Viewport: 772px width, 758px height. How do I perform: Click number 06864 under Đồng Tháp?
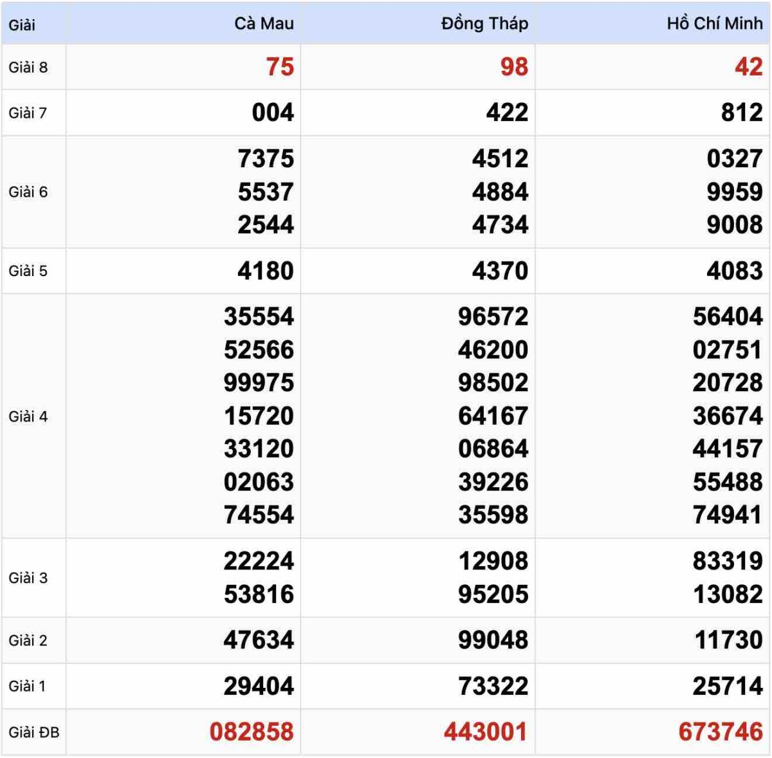[x=493, y=448]
